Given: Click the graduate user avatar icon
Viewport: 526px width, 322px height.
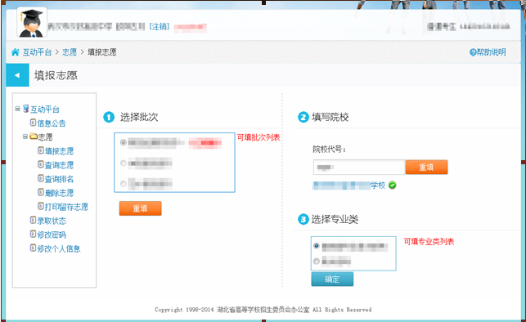Looking at the screenshot, I should point(32,22).
